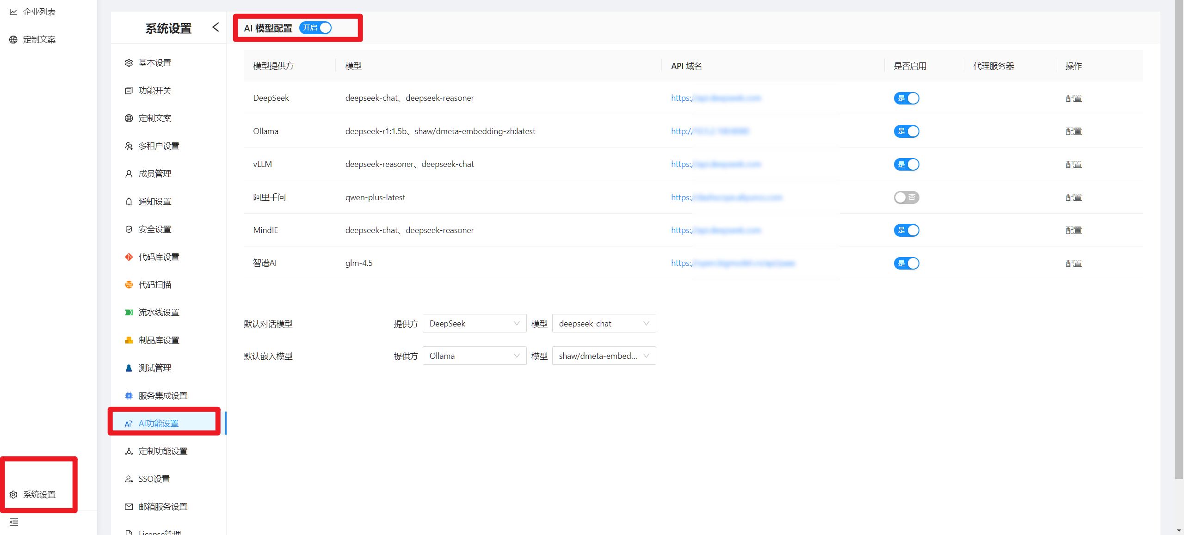This screenshot has height=535, width=1184.
Task: Click the 代码扫描 orange icon
Action: coord(129,285)
